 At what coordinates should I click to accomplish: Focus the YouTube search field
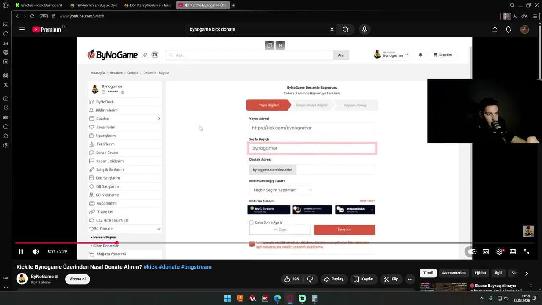pyautogui.click(x=258, y=29)
